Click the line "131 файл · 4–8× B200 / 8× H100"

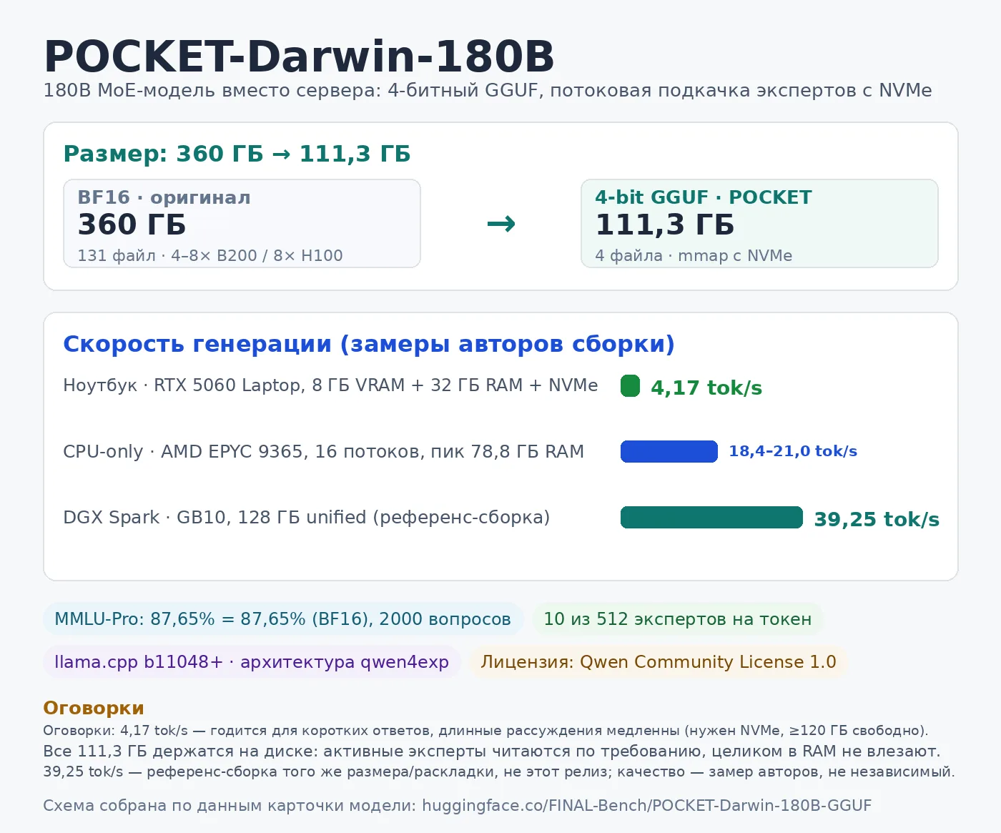tap(210, 256)
